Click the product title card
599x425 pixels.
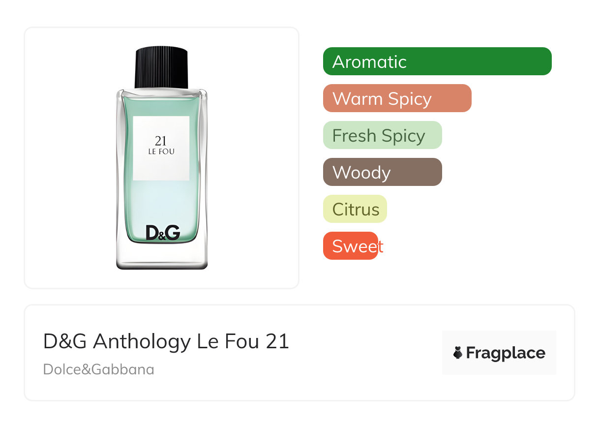[x=299, y=353]
